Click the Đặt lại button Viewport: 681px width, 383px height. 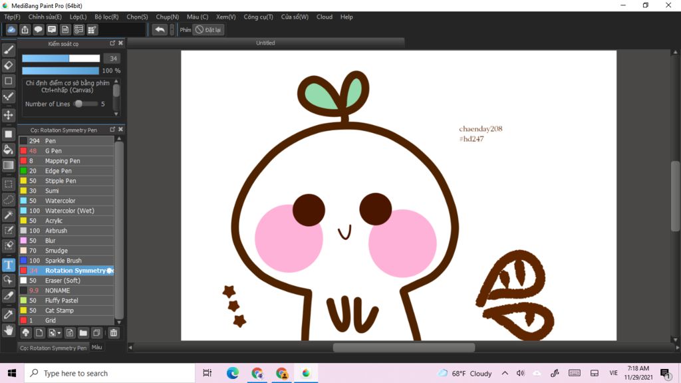click(x=208, y=30)
